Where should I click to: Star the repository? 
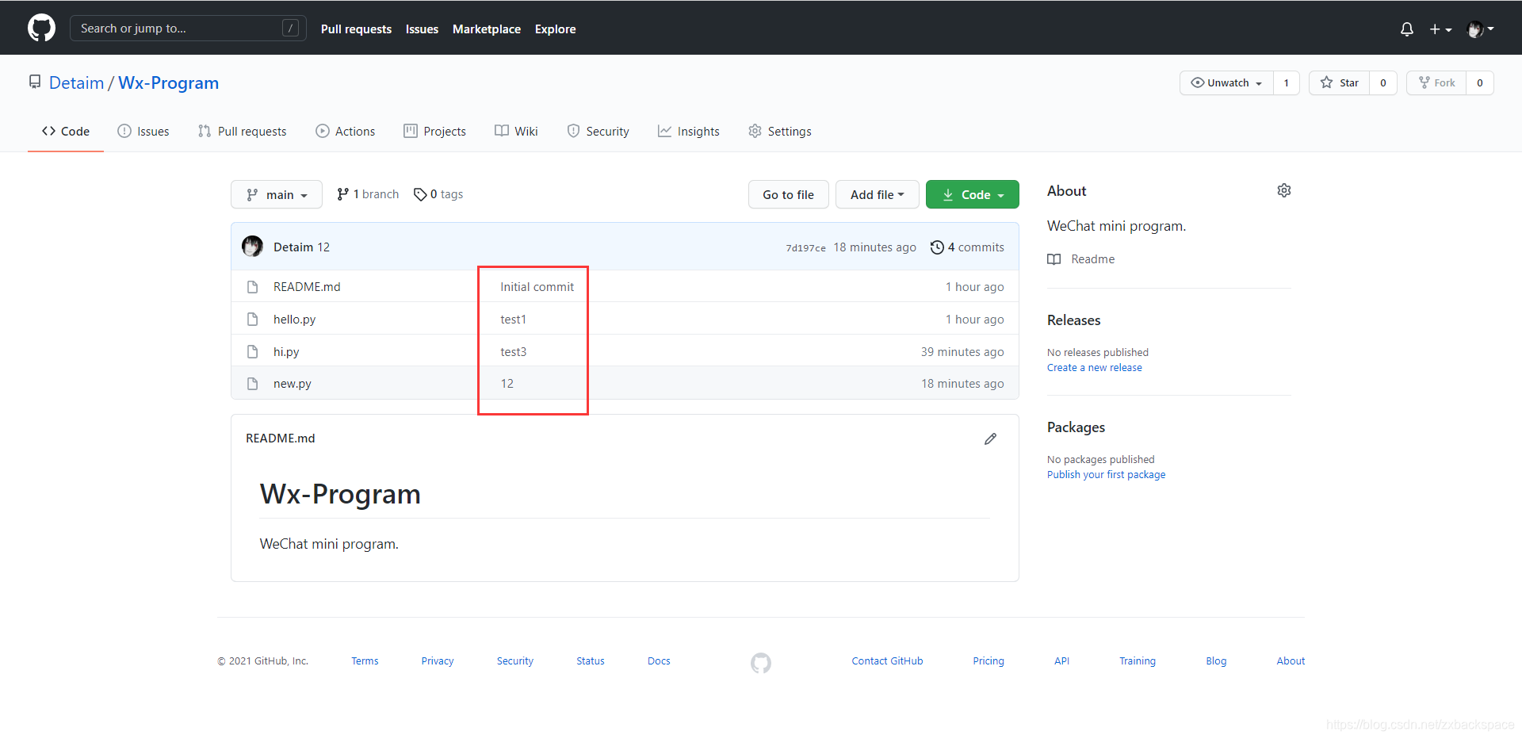1339,83
